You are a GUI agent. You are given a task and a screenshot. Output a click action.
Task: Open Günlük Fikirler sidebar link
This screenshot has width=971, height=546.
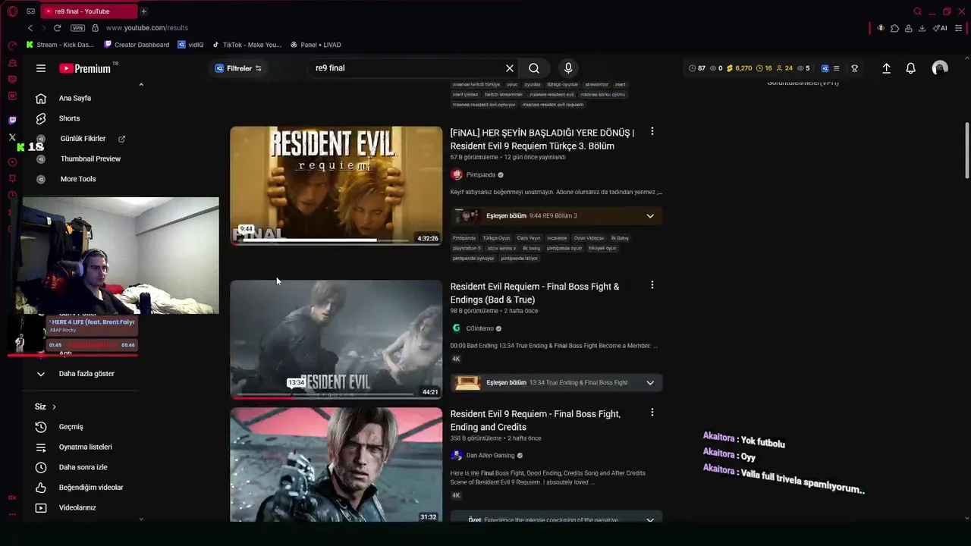pos(83,139)
